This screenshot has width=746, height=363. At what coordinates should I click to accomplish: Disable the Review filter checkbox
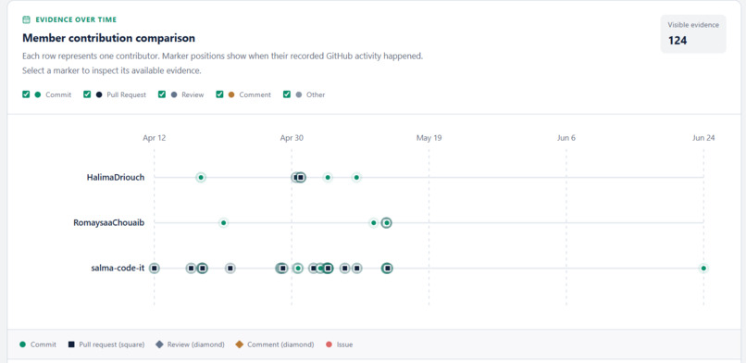tap(162, 94)
